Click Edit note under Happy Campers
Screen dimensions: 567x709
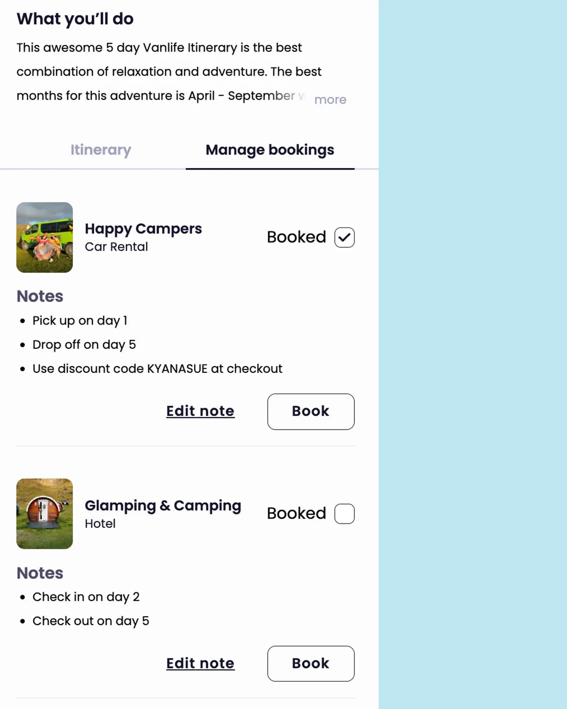click(x=200, y=411)
